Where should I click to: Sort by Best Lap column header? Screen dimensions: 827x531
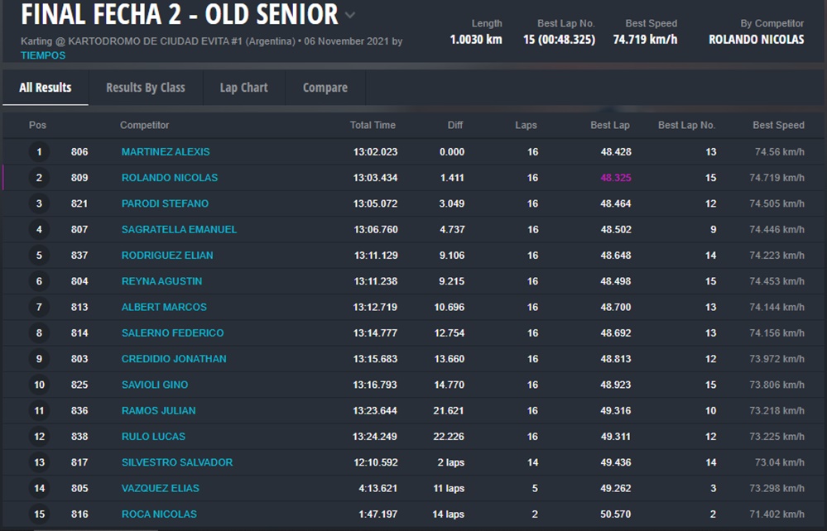click(x=610, y=126)
